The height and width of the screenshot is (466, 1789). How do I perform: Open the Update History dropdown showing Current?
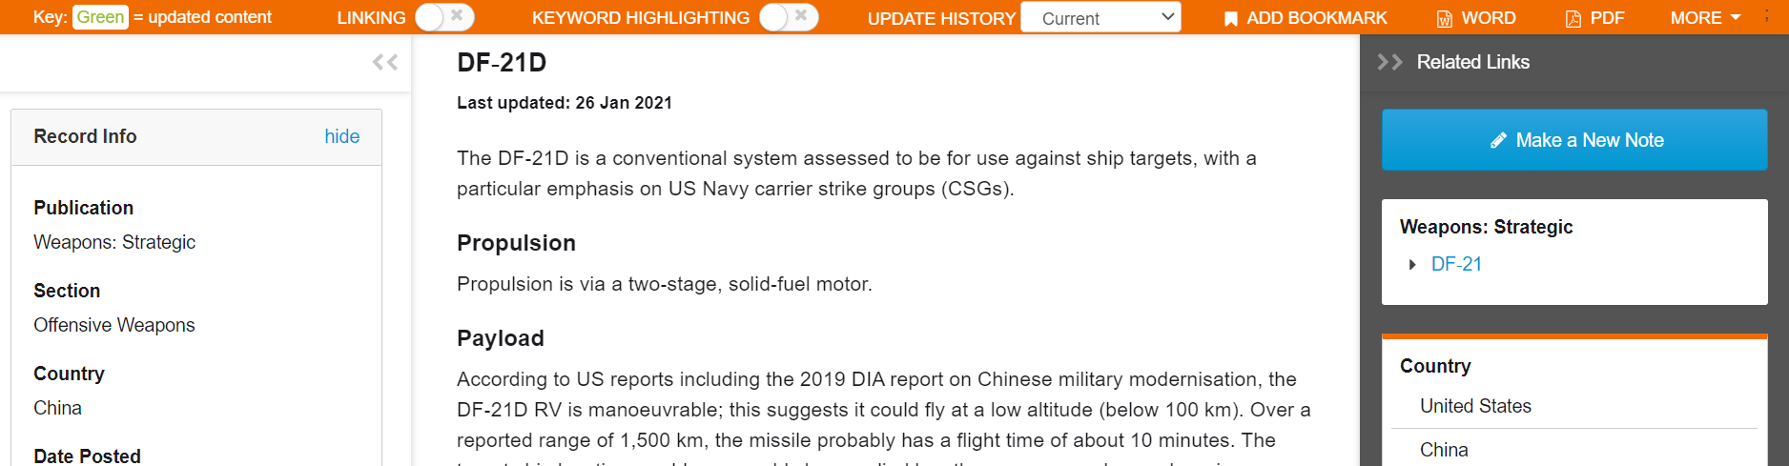tap(1100, 17)
